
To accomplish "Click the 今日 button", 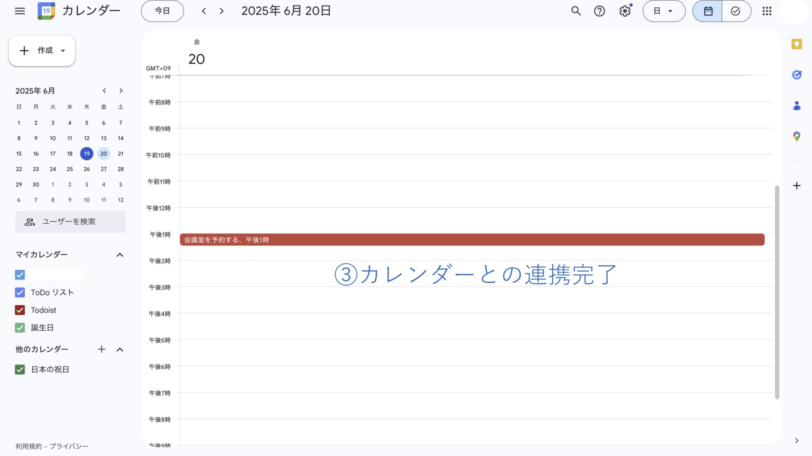I will coord(162,11).
